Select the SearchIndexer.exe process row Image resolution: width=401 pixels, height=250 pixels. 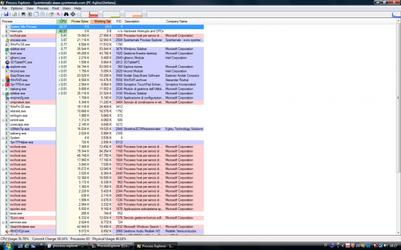[102, 227]
